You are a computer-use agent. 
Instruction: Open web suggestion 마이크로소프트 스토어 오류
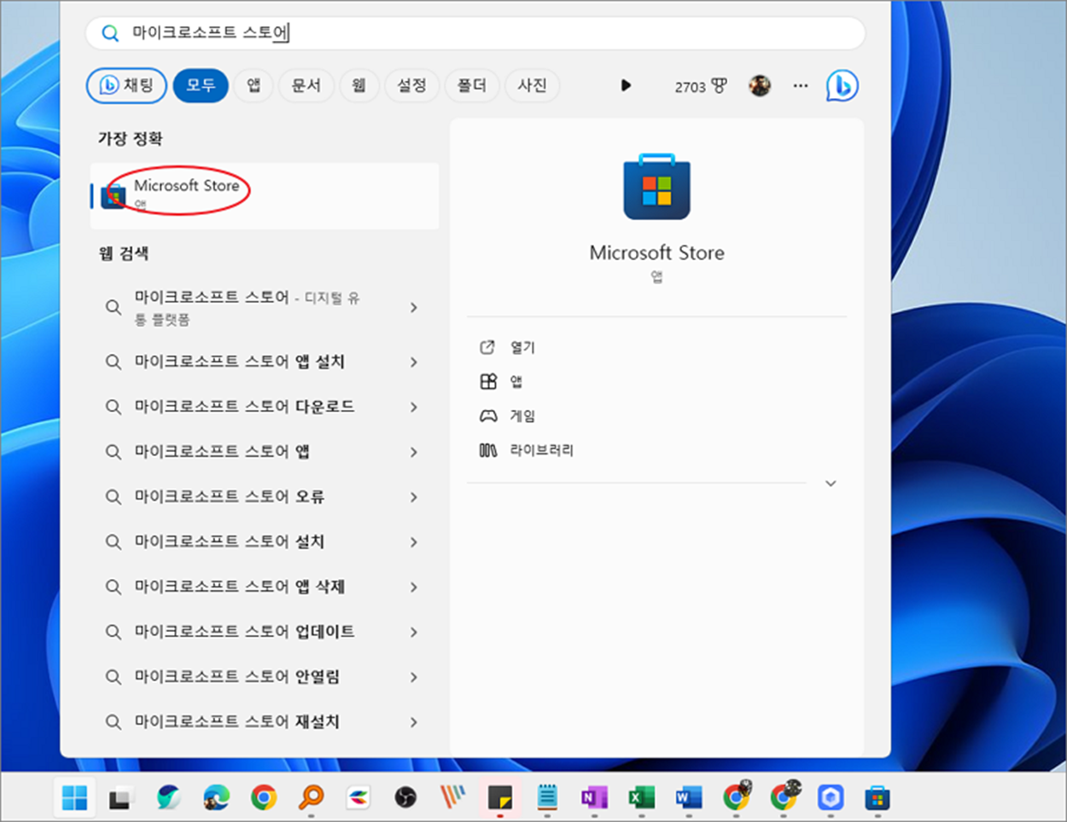[263, 497]
